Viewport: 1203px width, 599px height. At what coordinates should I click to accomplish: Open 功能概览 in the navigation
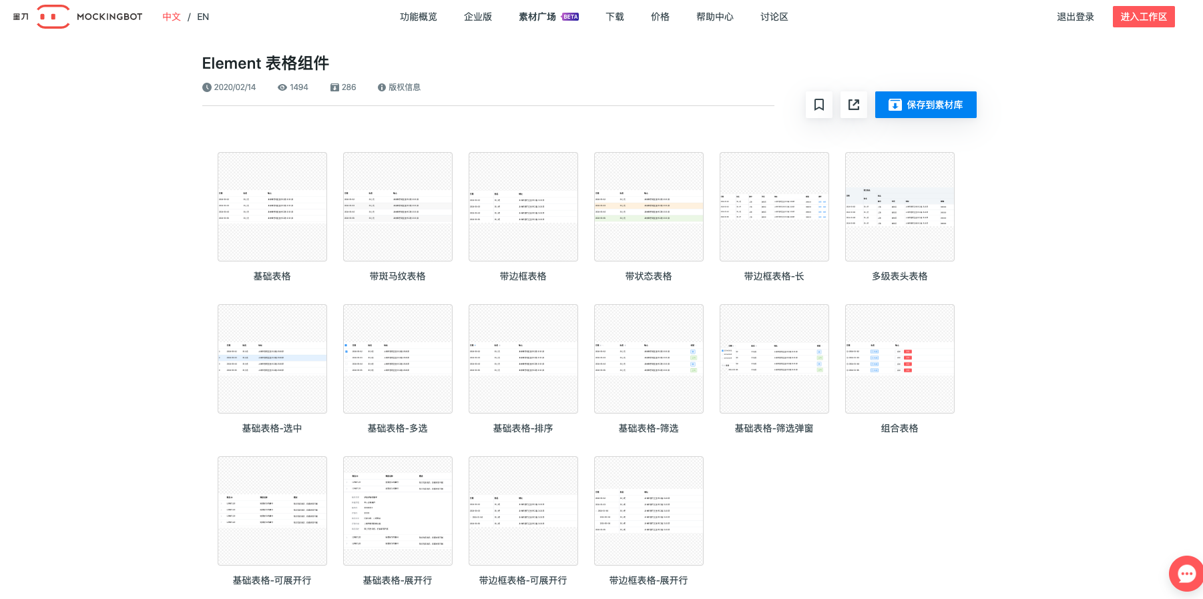419,17
